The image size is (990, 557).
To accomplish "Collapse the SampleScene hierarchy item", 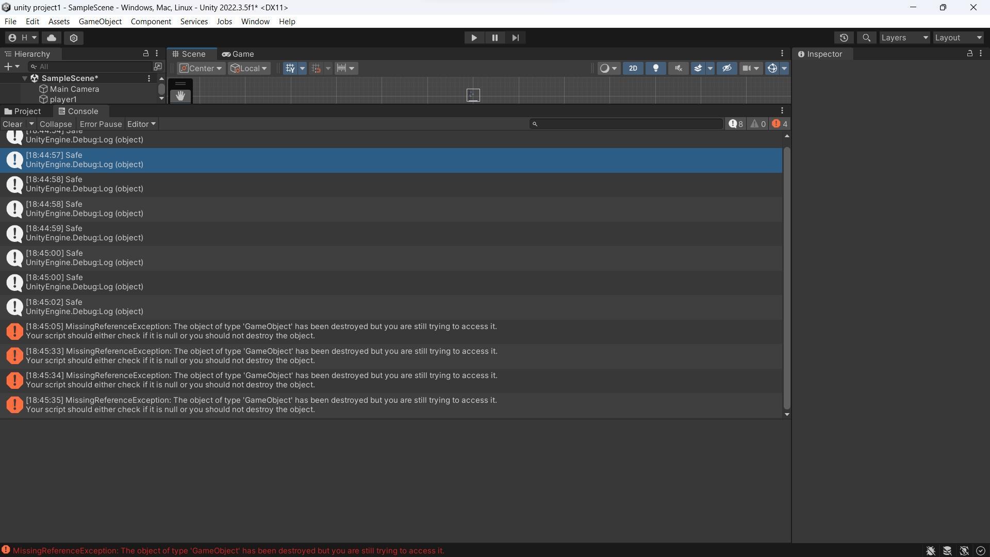I will pos(24,78).
